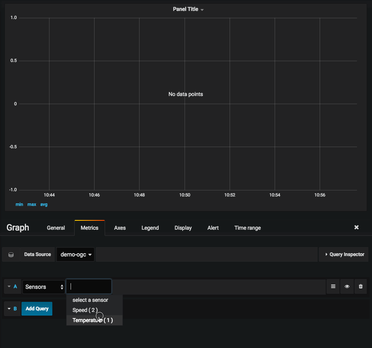Select the Speed ( 2 ) sensor
This screenshot has width=372, height=348.
[x=95, y=310]
